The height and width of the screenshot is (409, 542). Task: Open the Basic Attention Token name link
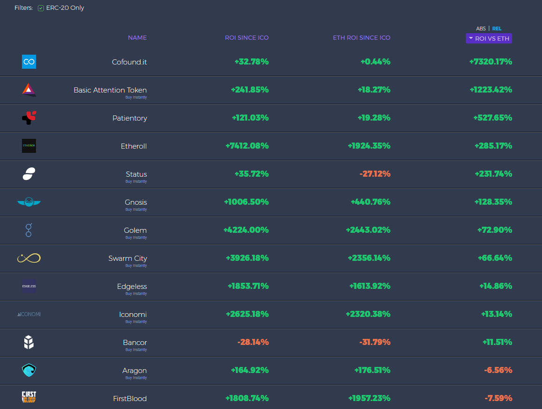[x=110, y=90]
